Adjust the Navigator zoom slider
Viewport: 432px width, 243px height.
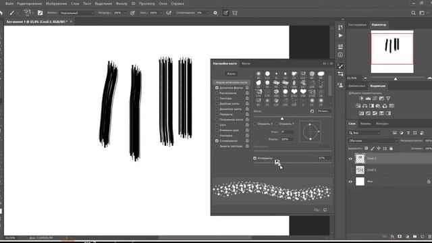tap(396, 79)
